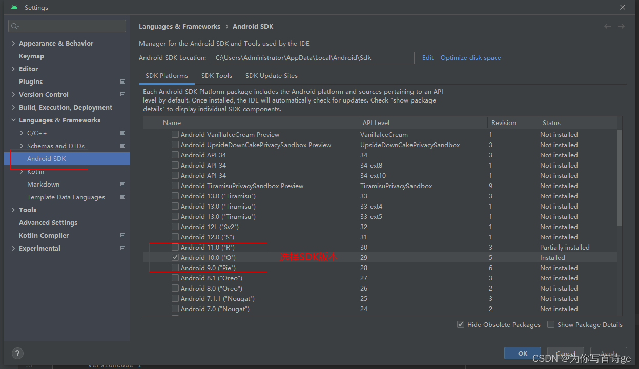Check Android 8.1 ("Oreo") checkbox
The height and width of the screenshot is (369, 639).
pyautogui.click(x=175, y=278)
